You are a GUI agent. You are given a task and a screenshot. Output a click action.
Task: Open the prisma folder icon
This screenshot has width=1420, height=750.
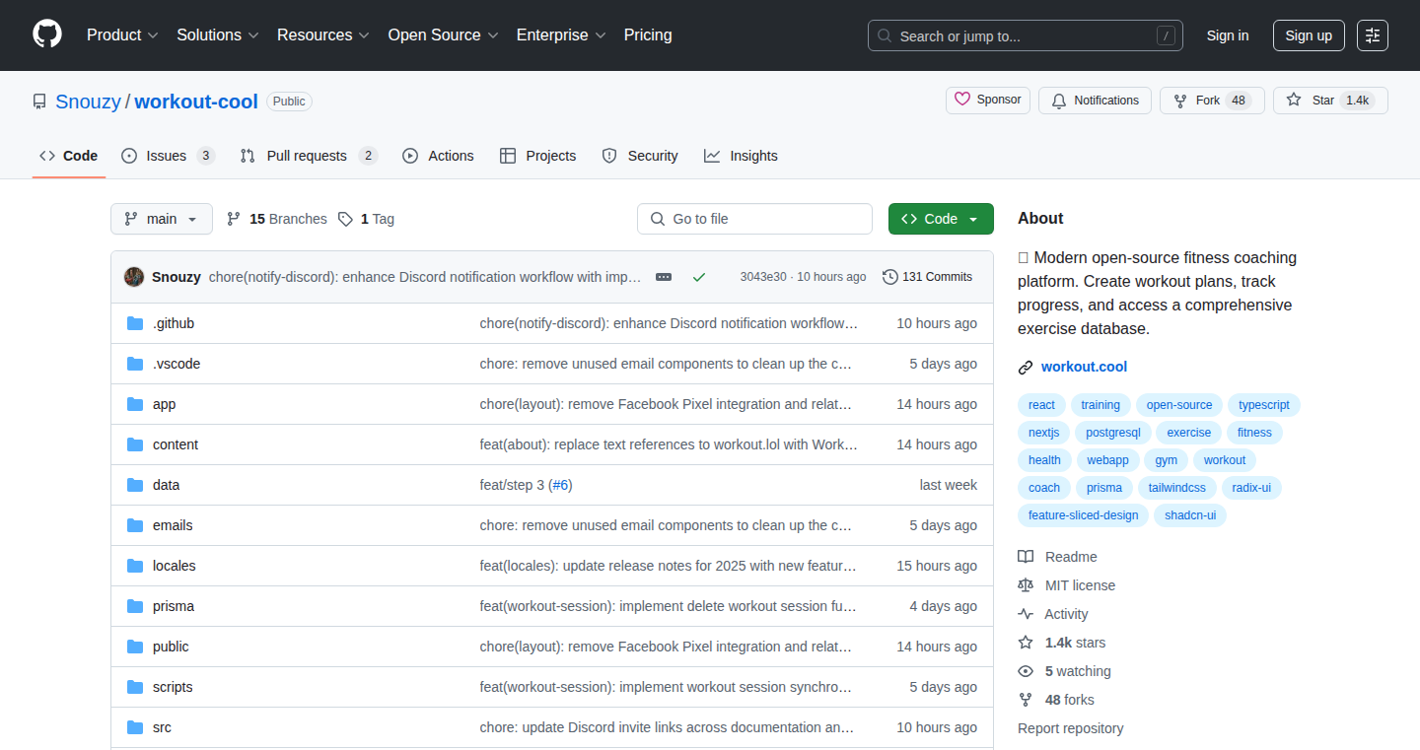tap(135, 606)
